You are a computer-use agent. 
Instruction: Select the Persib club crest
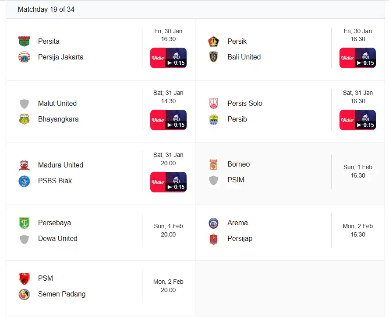coord(213,119)
